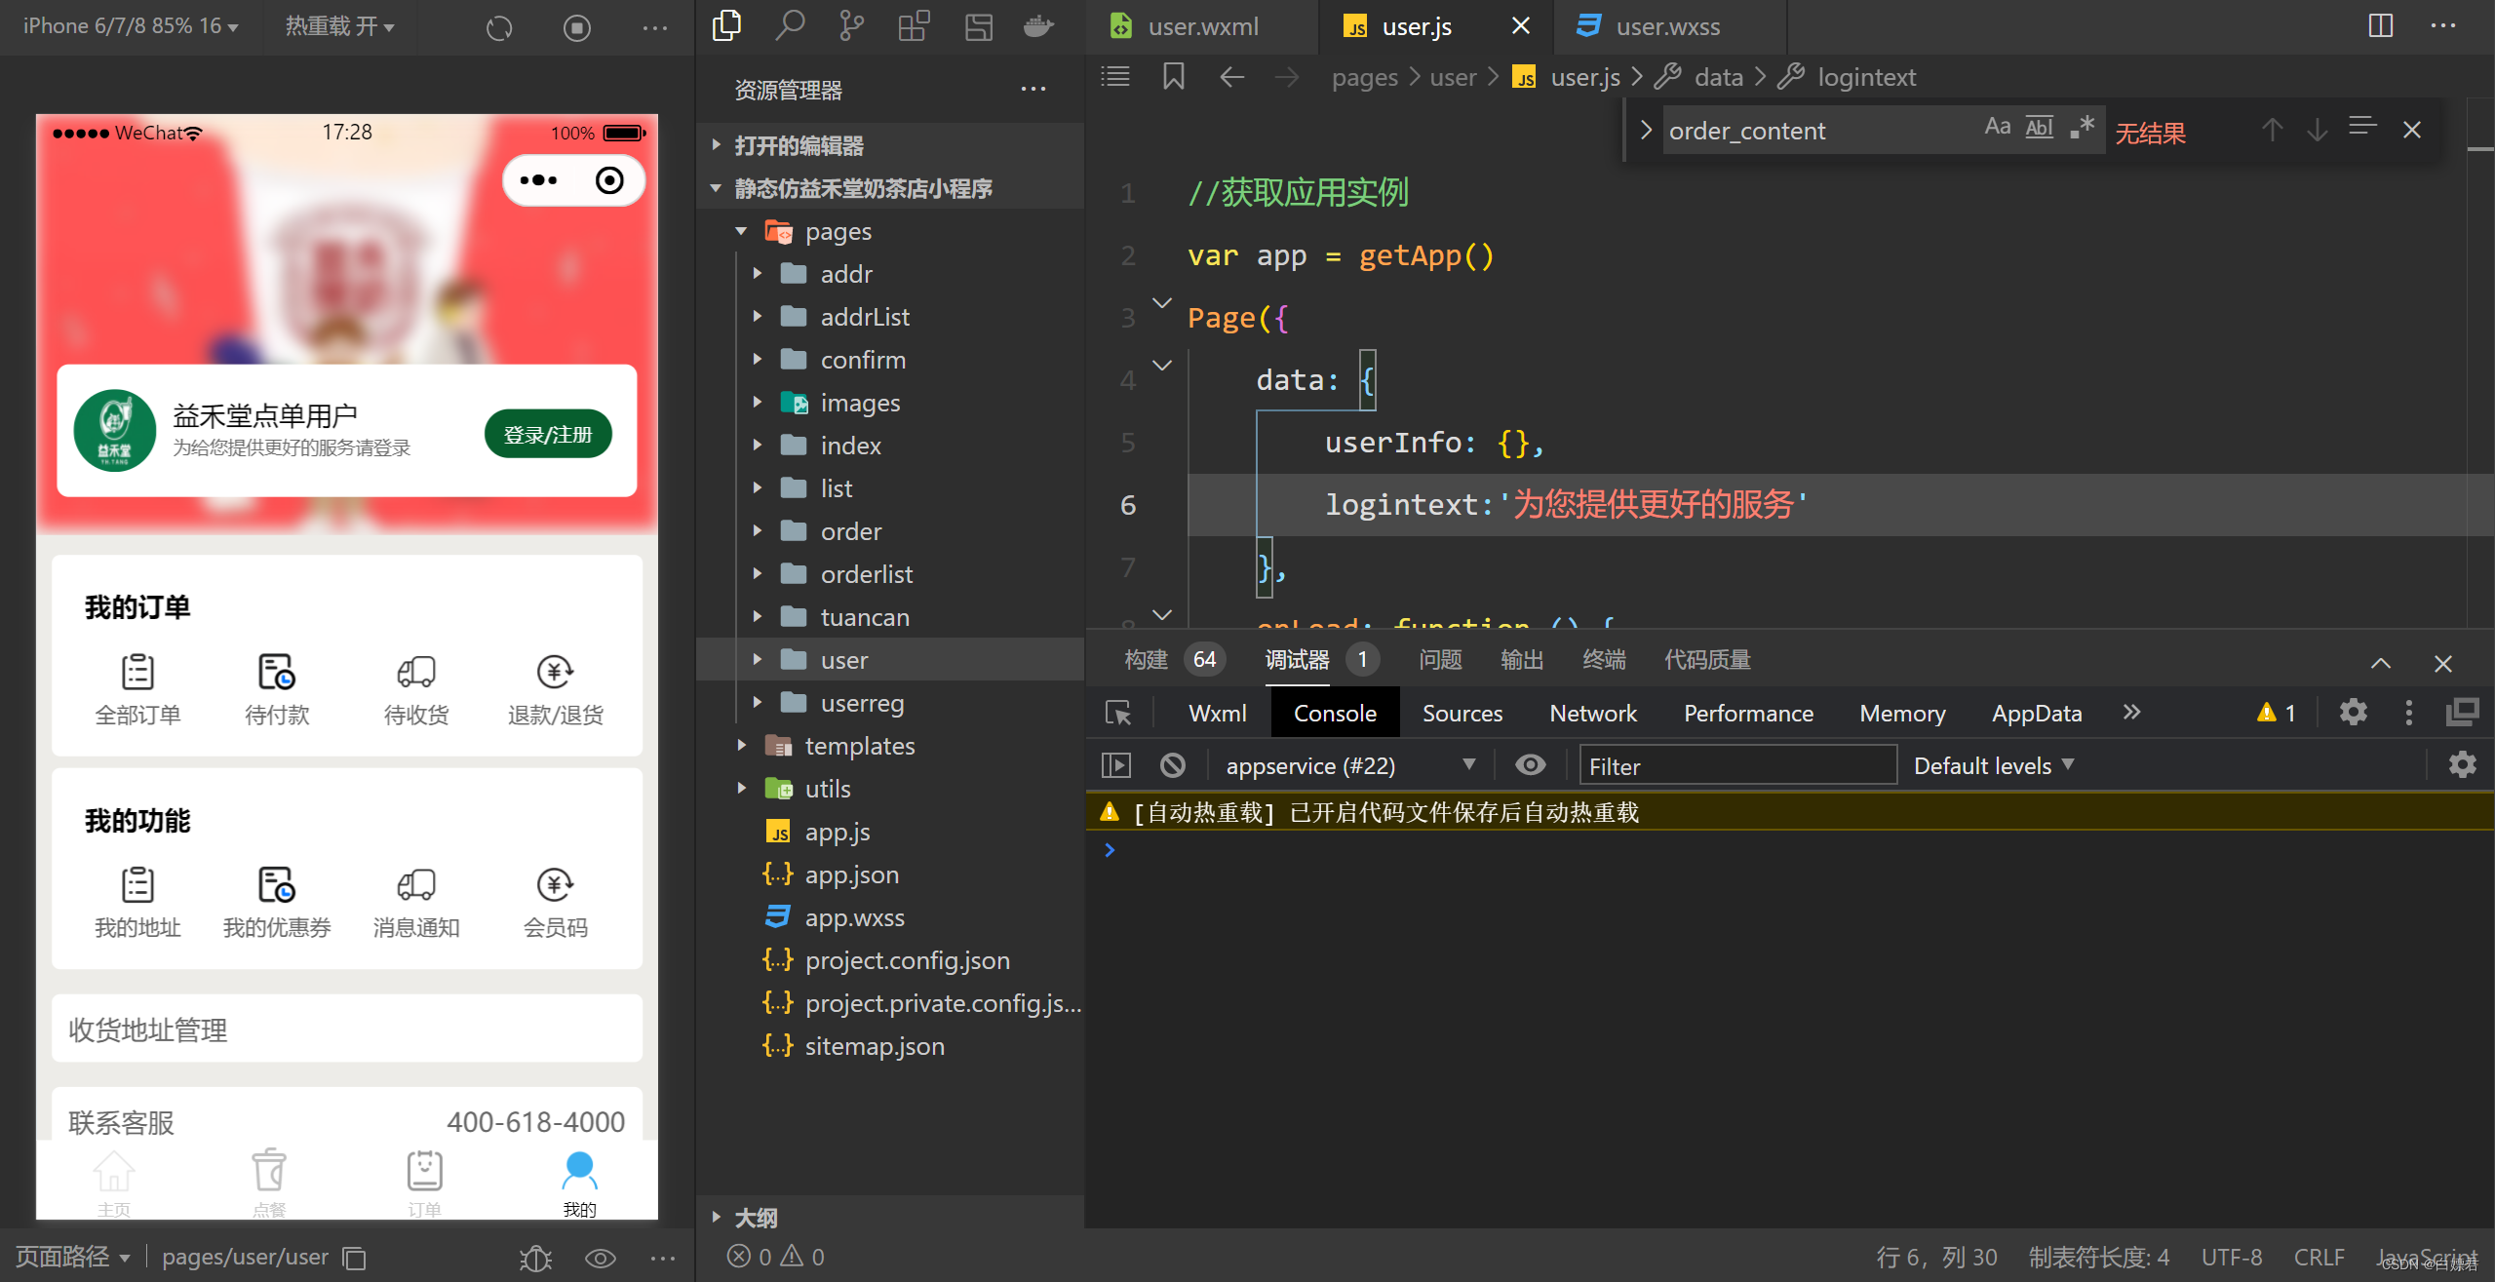Click the 行 6, 列 30 status entry
The height and width of the screenshot is (1282, 2495).
(x=1936, y=1257)
